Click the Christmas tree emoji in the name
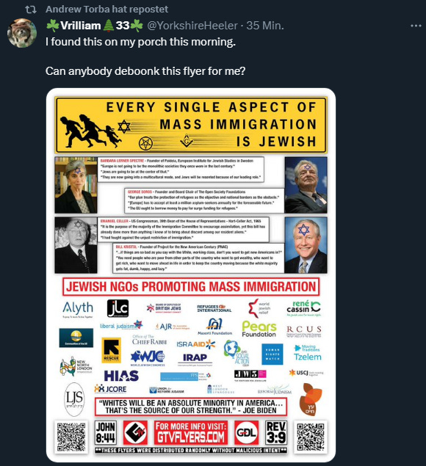Image resolution: width=426 pixels, height=466 pixels. tap(108, 26)
